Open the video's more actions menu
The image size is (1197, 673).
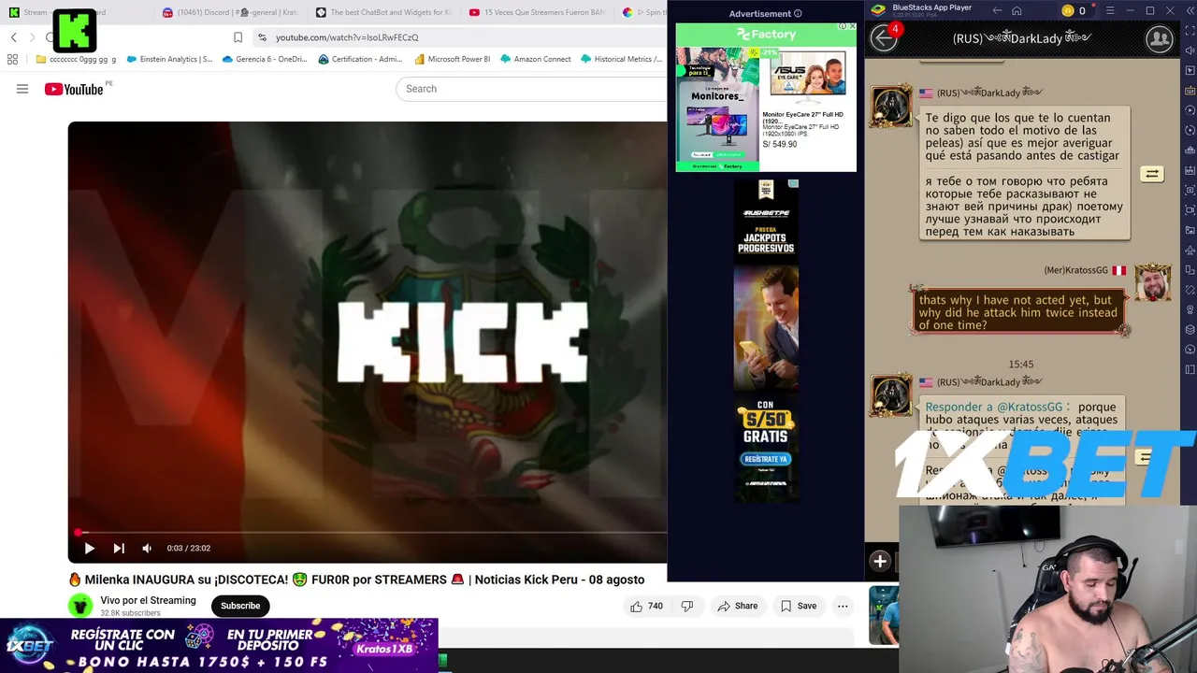(x=843, y=606)
